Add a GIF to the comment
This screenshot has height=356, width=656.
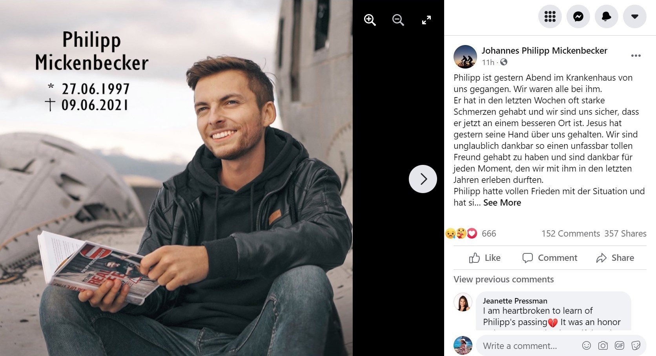[x=620, y=345]
